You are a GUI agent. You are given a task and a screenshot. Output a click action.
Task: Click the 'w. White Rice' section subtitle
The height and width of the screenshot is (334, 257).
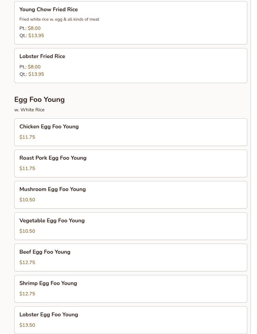coord(29,110)
